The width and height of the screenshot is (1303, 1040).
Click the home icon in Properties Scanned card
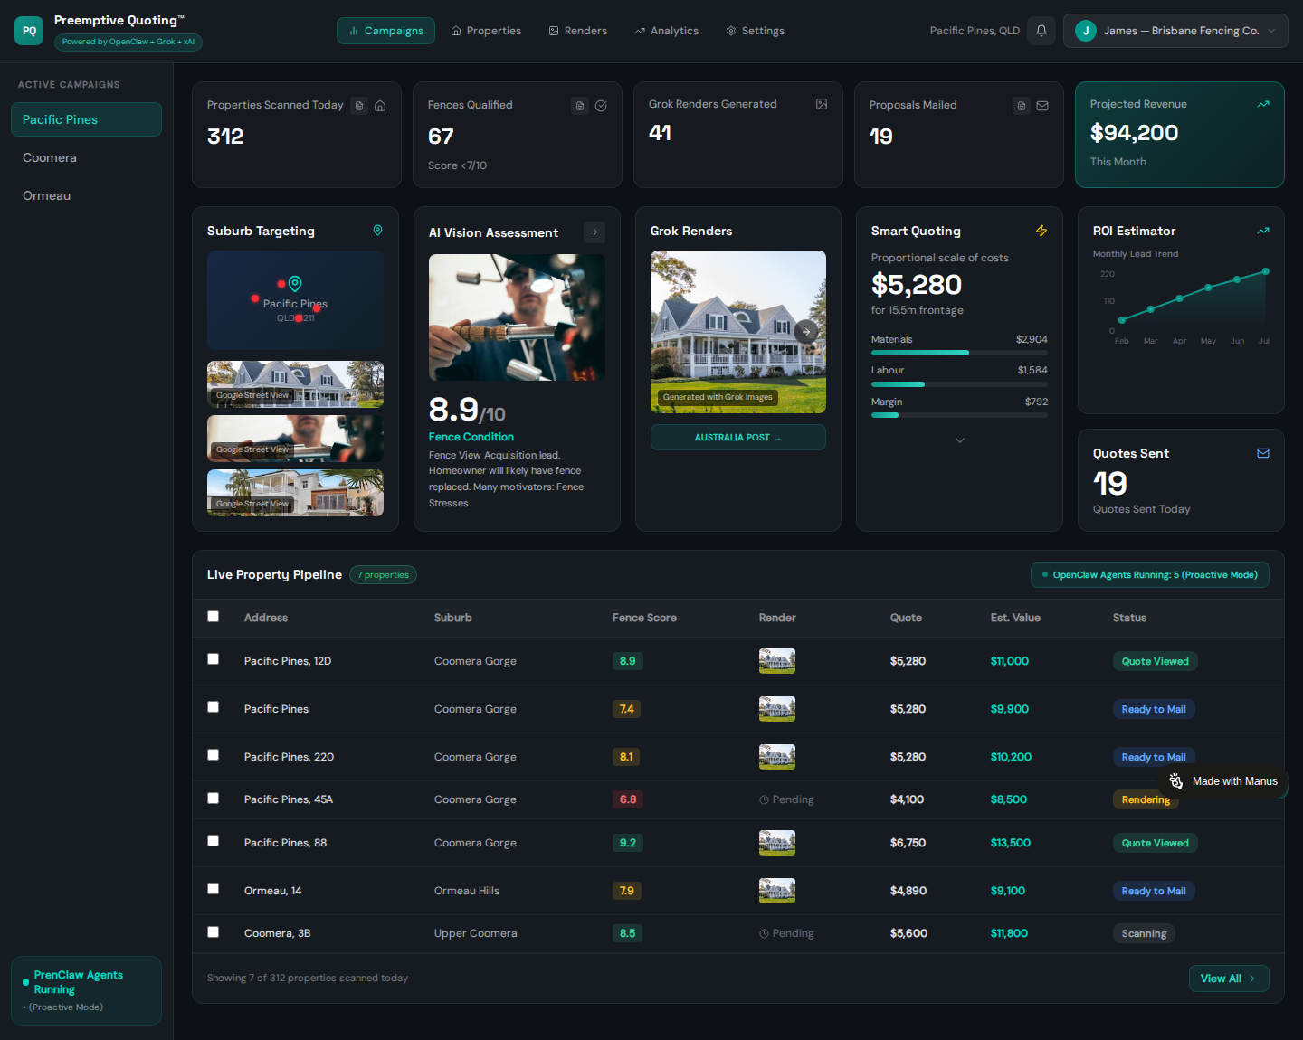tap(380, 106)
